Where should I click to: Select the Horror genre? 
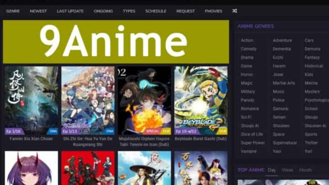[247, 75]
